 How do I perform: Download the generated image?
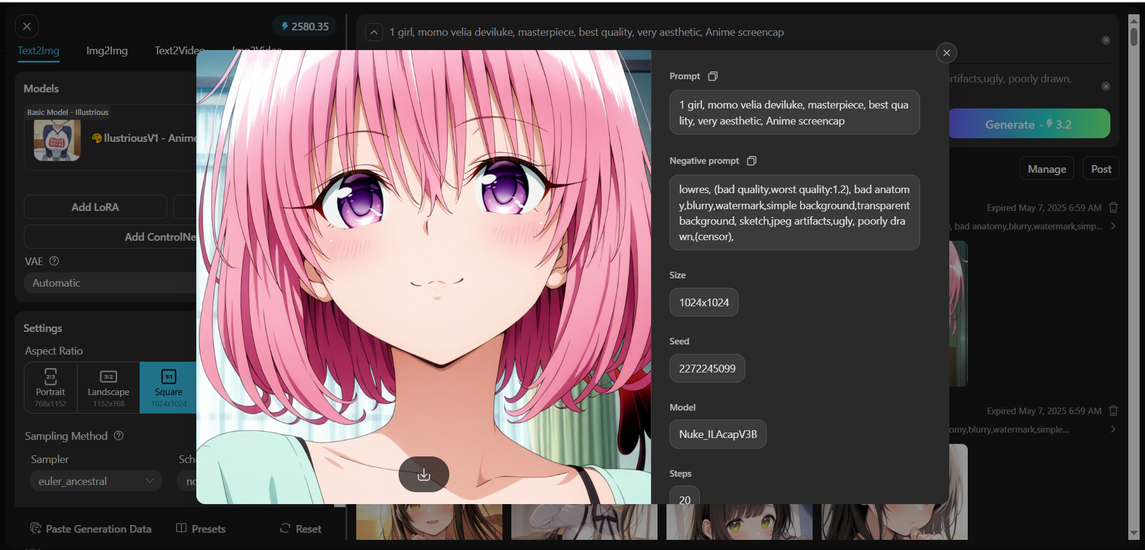[424, 474]
